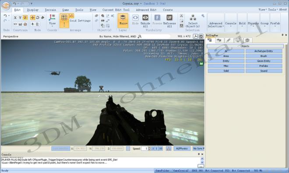The image size is (289, 173).
Task: Click the console scrollbar down arrow
Action: (x=202, y=163)
